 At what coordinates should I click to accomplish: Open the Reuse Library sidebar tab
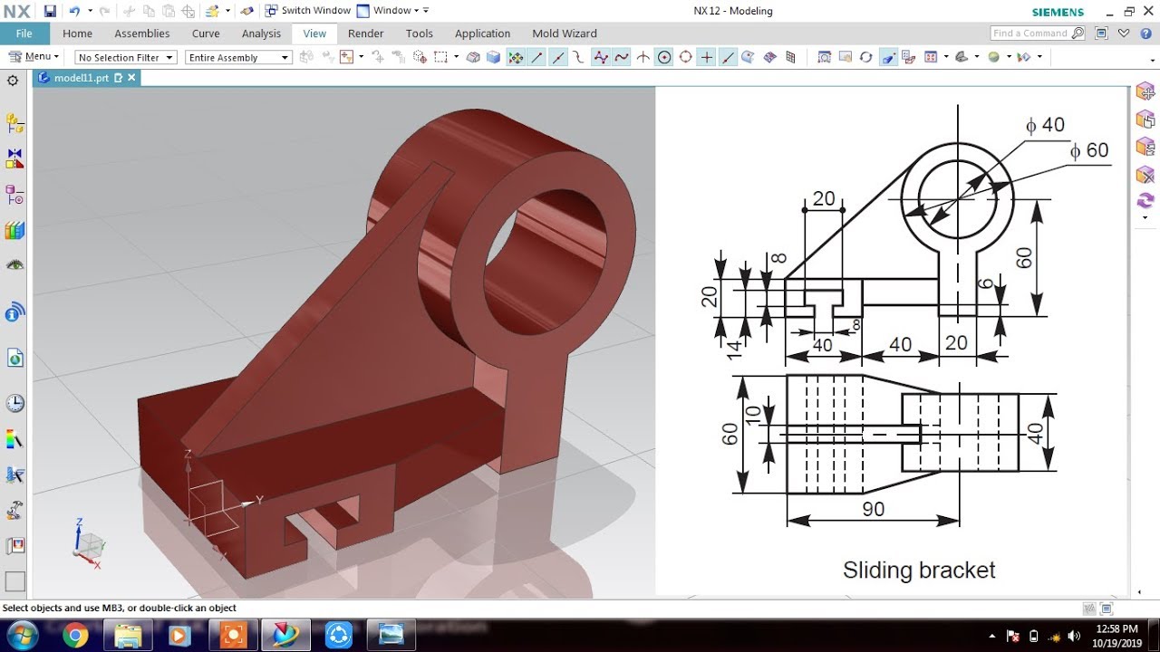14,230
